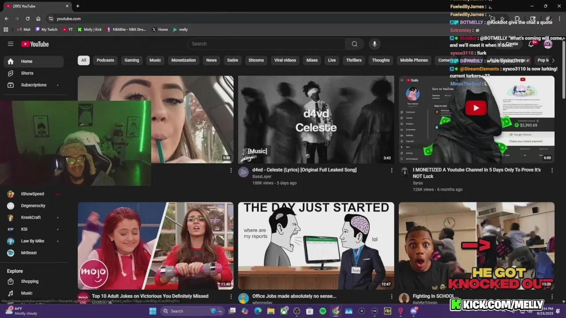566x318 pixels.
Task: Click into the YouTube search field
Action: tap(266, 44)
